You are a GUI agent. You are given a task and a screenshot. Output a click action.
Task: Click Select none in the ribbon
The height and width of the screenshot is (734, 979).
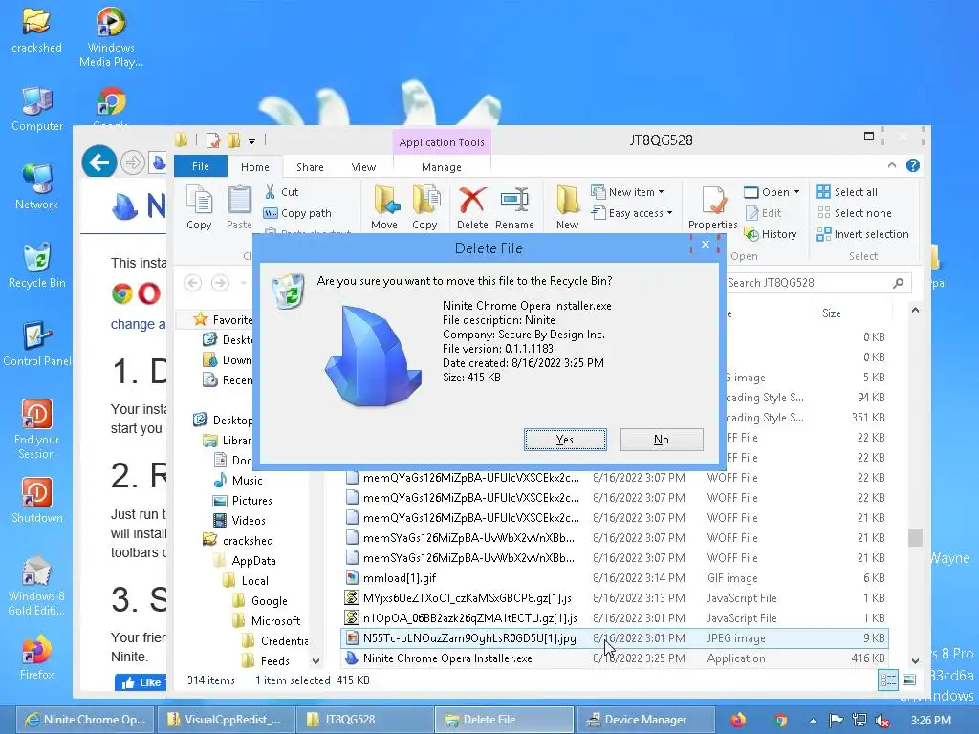pyautogui.click(x=854, y=213)
